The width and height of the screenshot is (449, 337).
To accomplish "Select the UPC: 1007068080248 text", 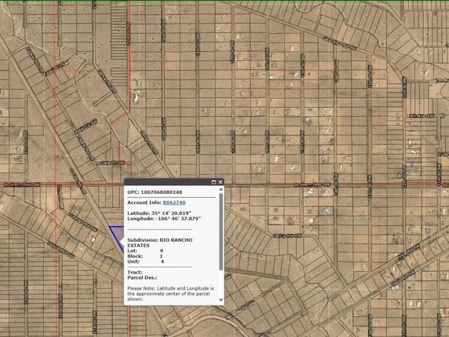I will pyautogui.click(x=155, y=192).
